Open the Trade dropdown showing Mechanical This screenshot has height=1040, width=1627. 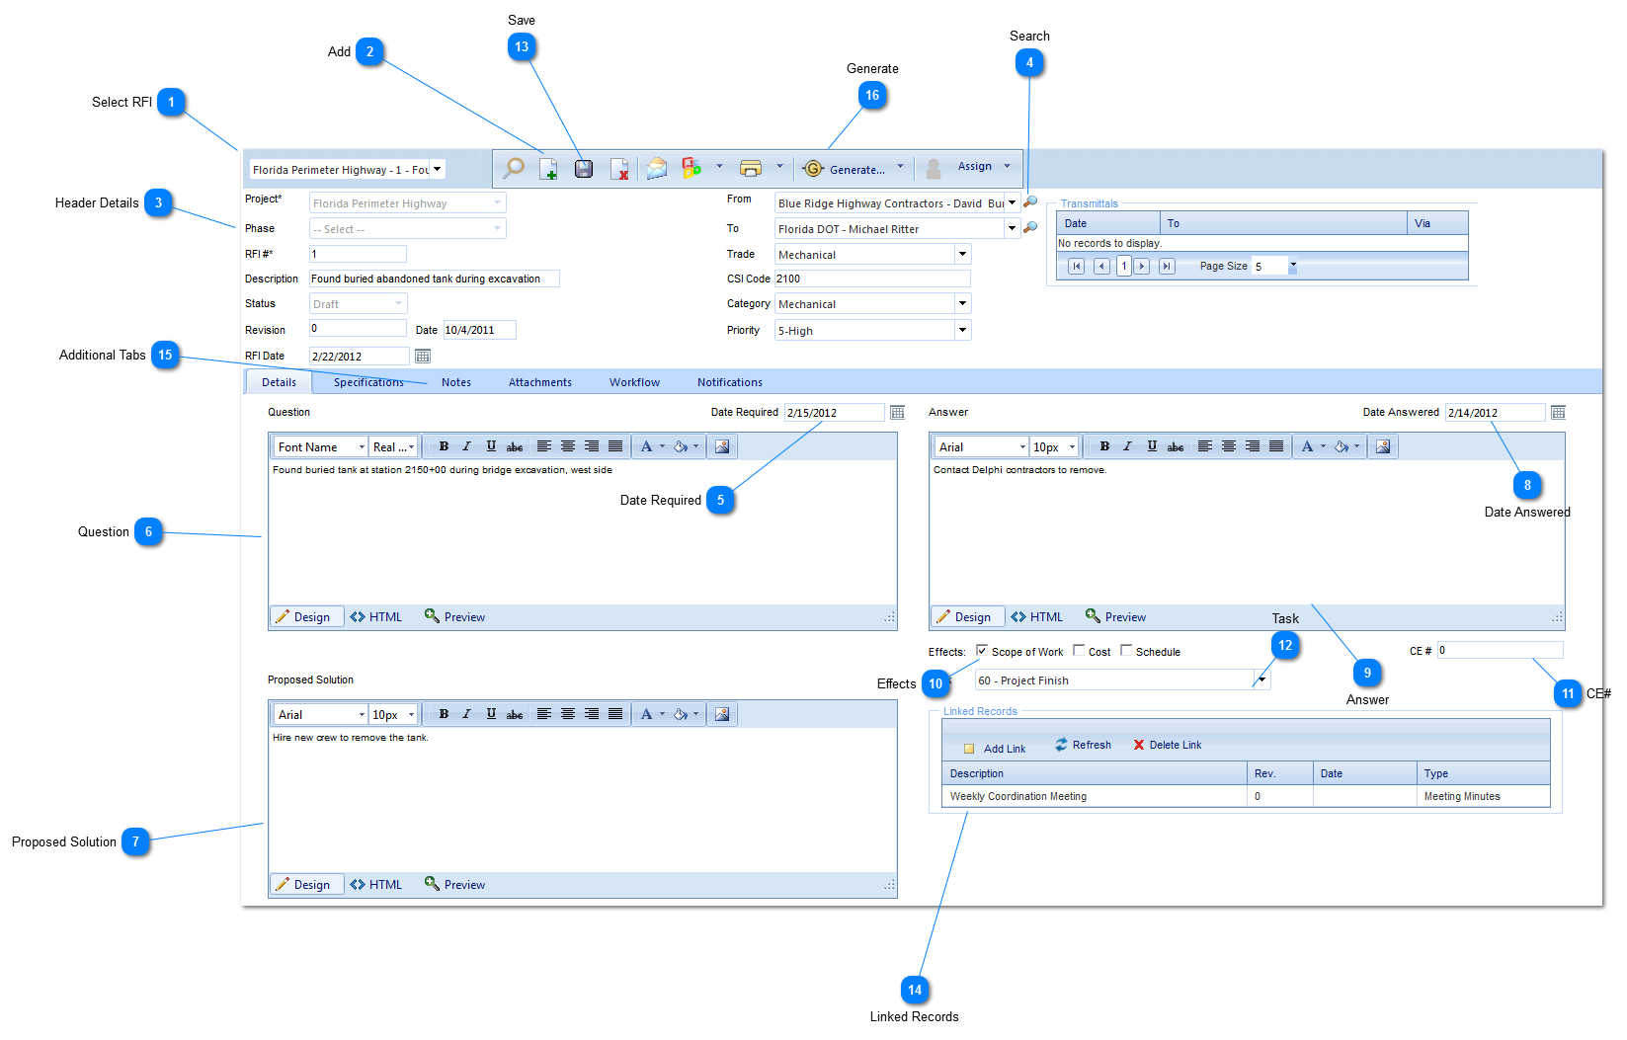click(963, 254)
